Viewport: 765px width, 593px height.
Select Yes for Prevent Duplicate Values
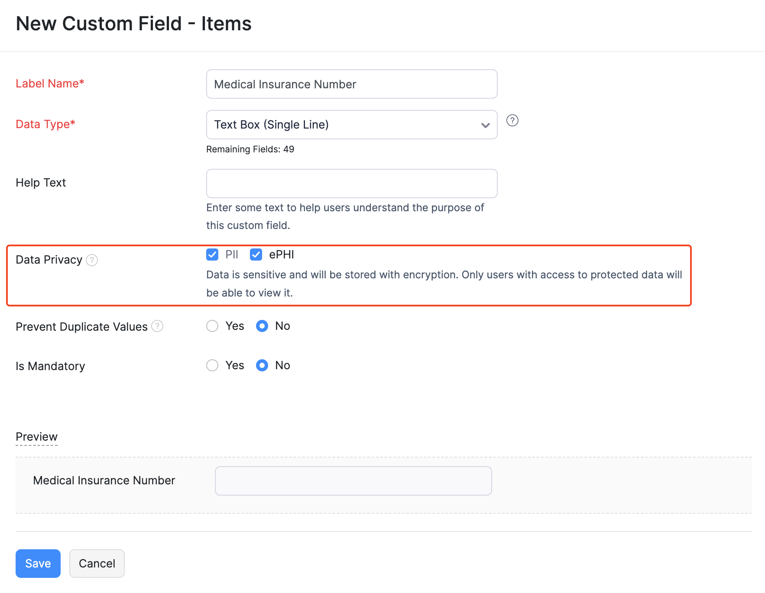(x=212, y=326)
